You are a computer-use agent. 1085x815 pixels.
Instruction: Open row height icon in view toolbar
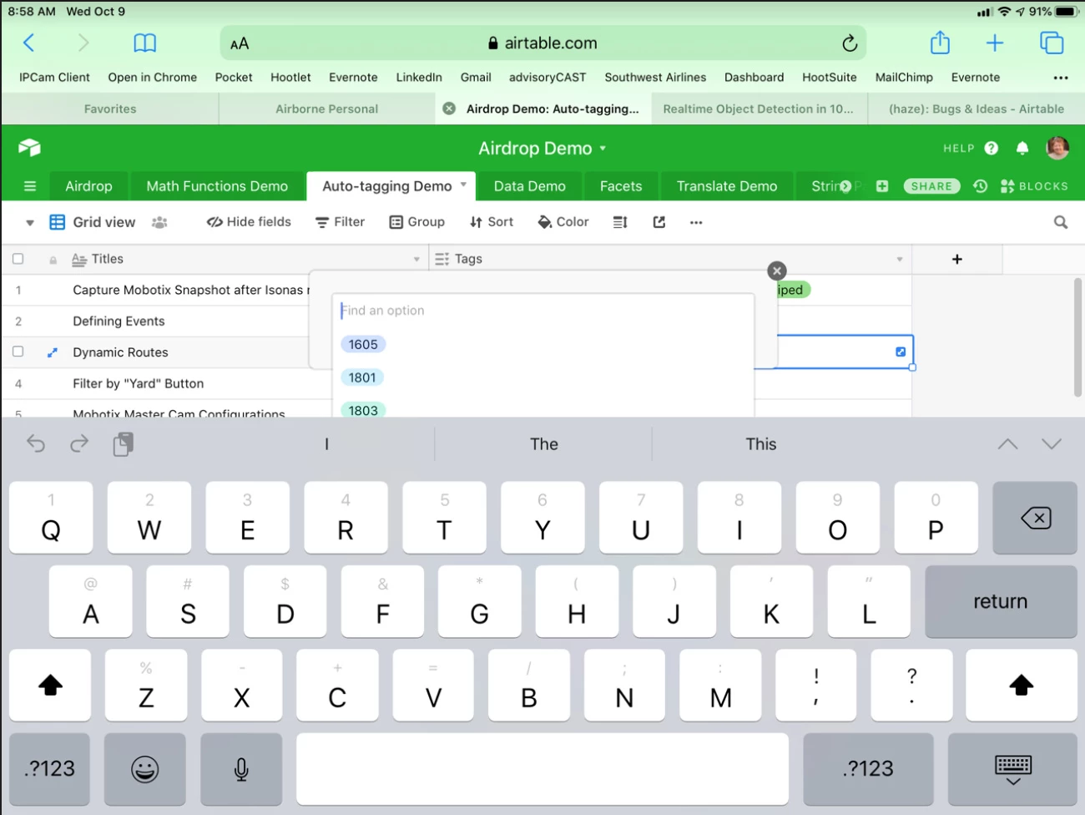point(620,222)
